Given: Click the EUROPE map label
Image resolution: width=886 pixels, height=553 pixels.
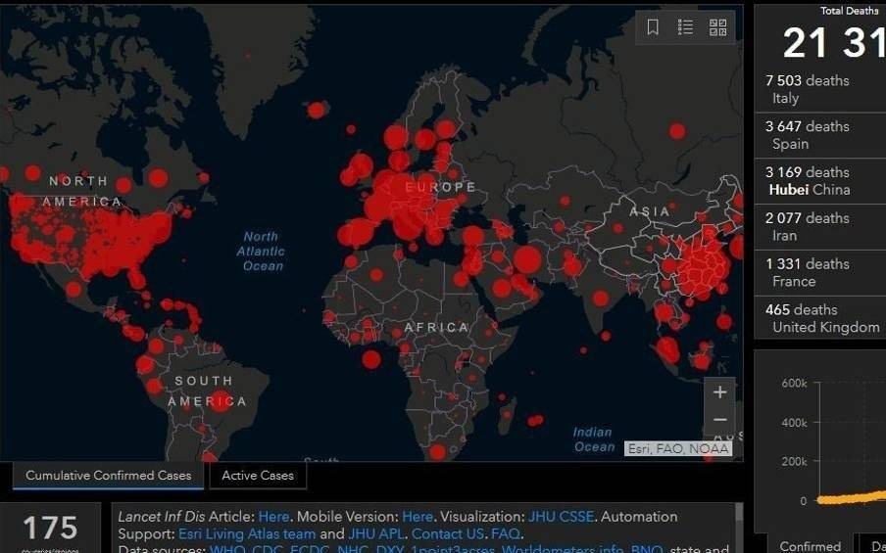Looking at the screenshot, I should [441, 187].
